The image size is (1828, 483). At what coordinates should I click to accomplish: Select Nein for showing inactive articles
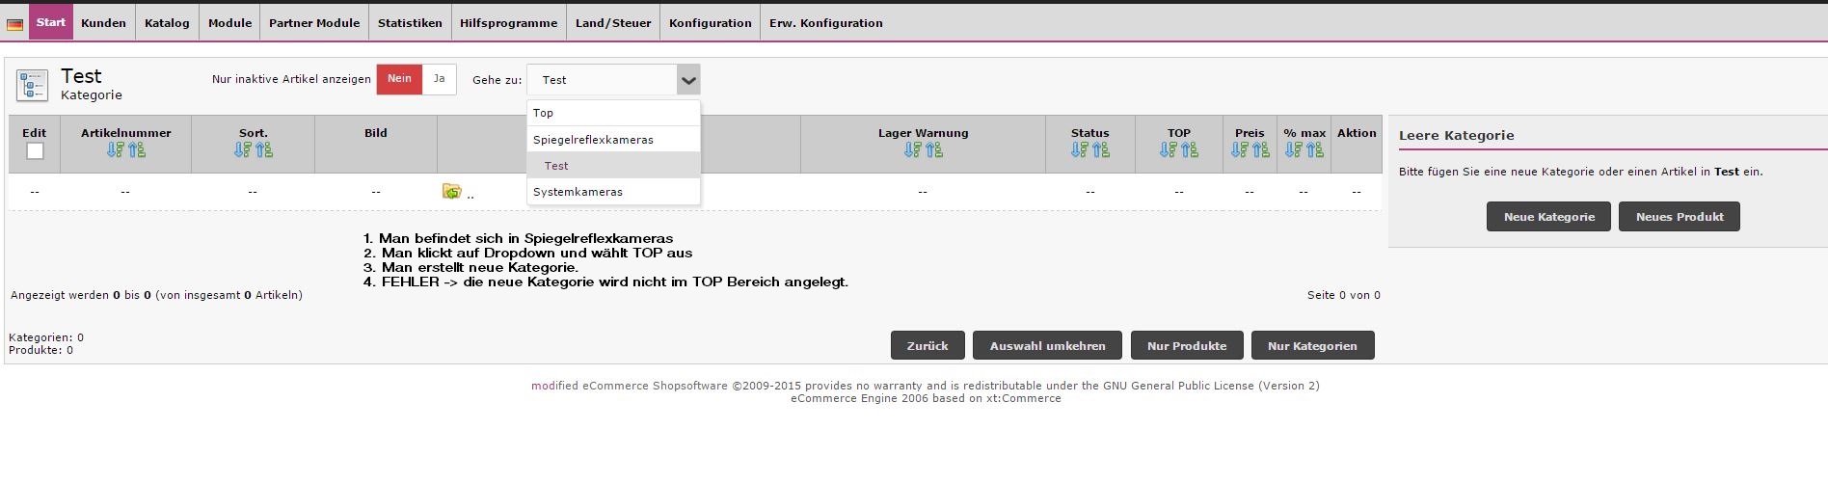click(x=399, y=79)
